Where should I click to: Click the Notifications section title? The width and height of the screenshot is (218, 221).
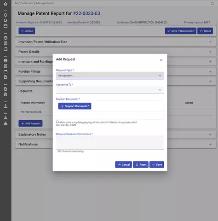point(28,144)
